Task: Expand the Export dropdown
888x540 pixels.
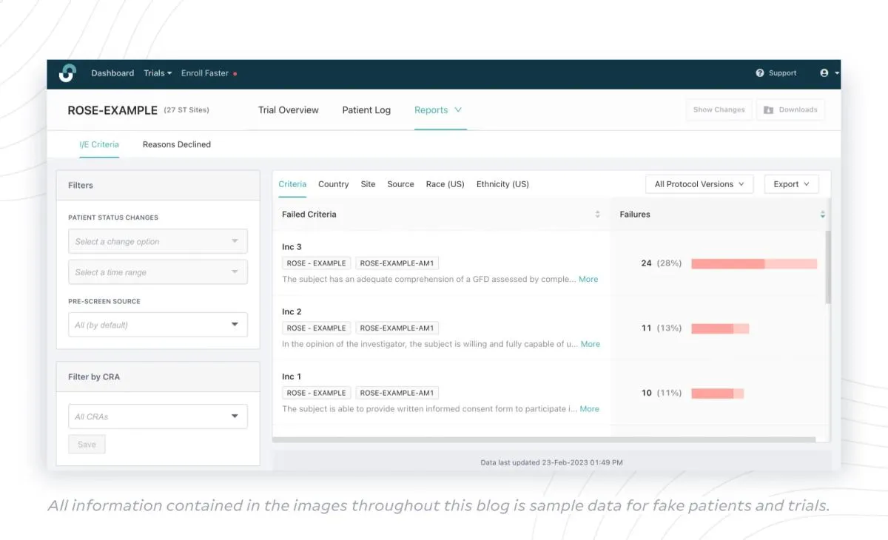Action: click(791, 184)
